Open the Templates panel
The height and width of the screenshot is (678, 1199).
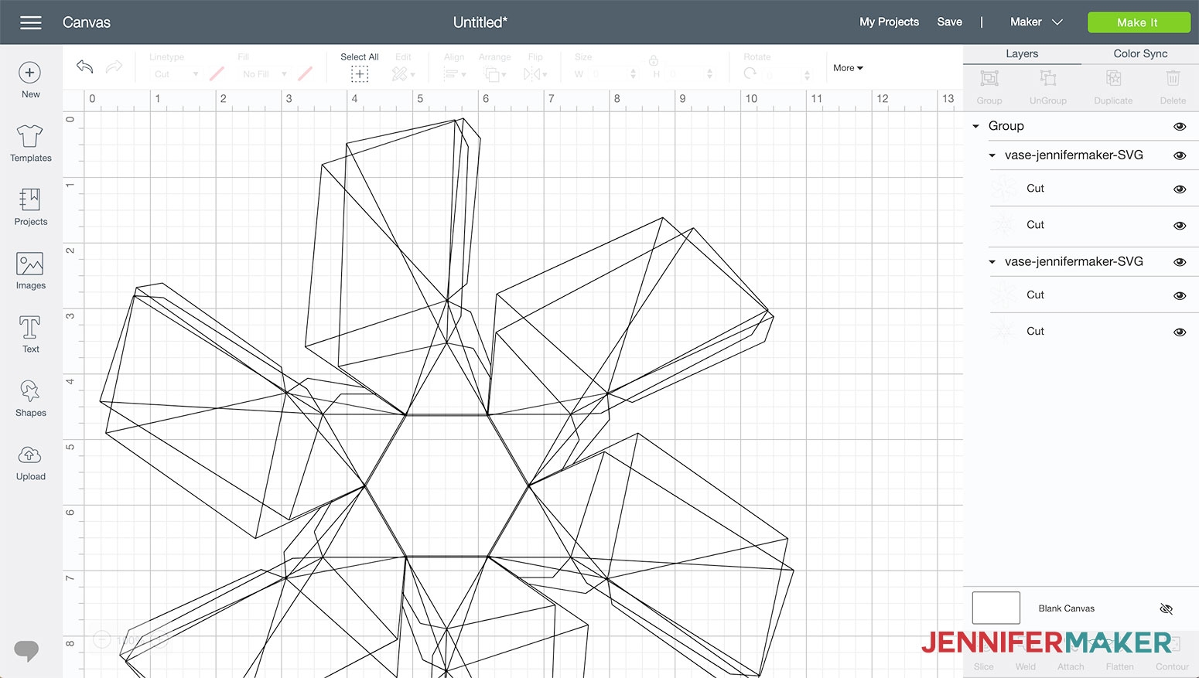(x=30, y=138)
